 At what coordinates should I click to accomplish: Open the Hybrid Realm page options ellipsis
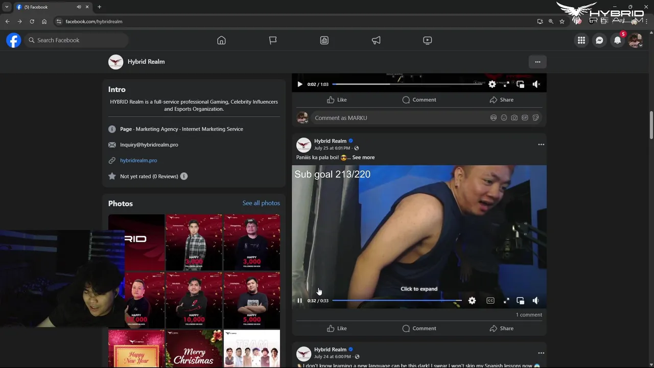pos(538,62)
